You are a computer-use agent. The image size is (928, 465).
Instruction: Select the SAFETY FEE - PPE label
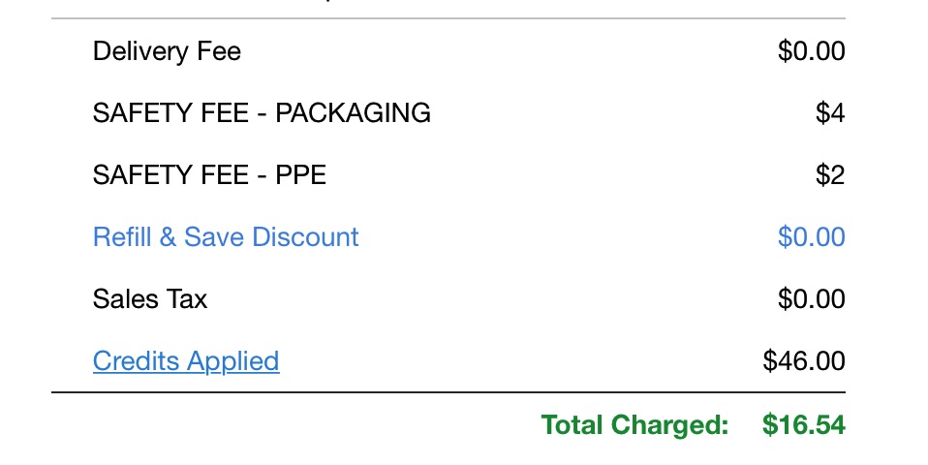click(x=209, y=175)
